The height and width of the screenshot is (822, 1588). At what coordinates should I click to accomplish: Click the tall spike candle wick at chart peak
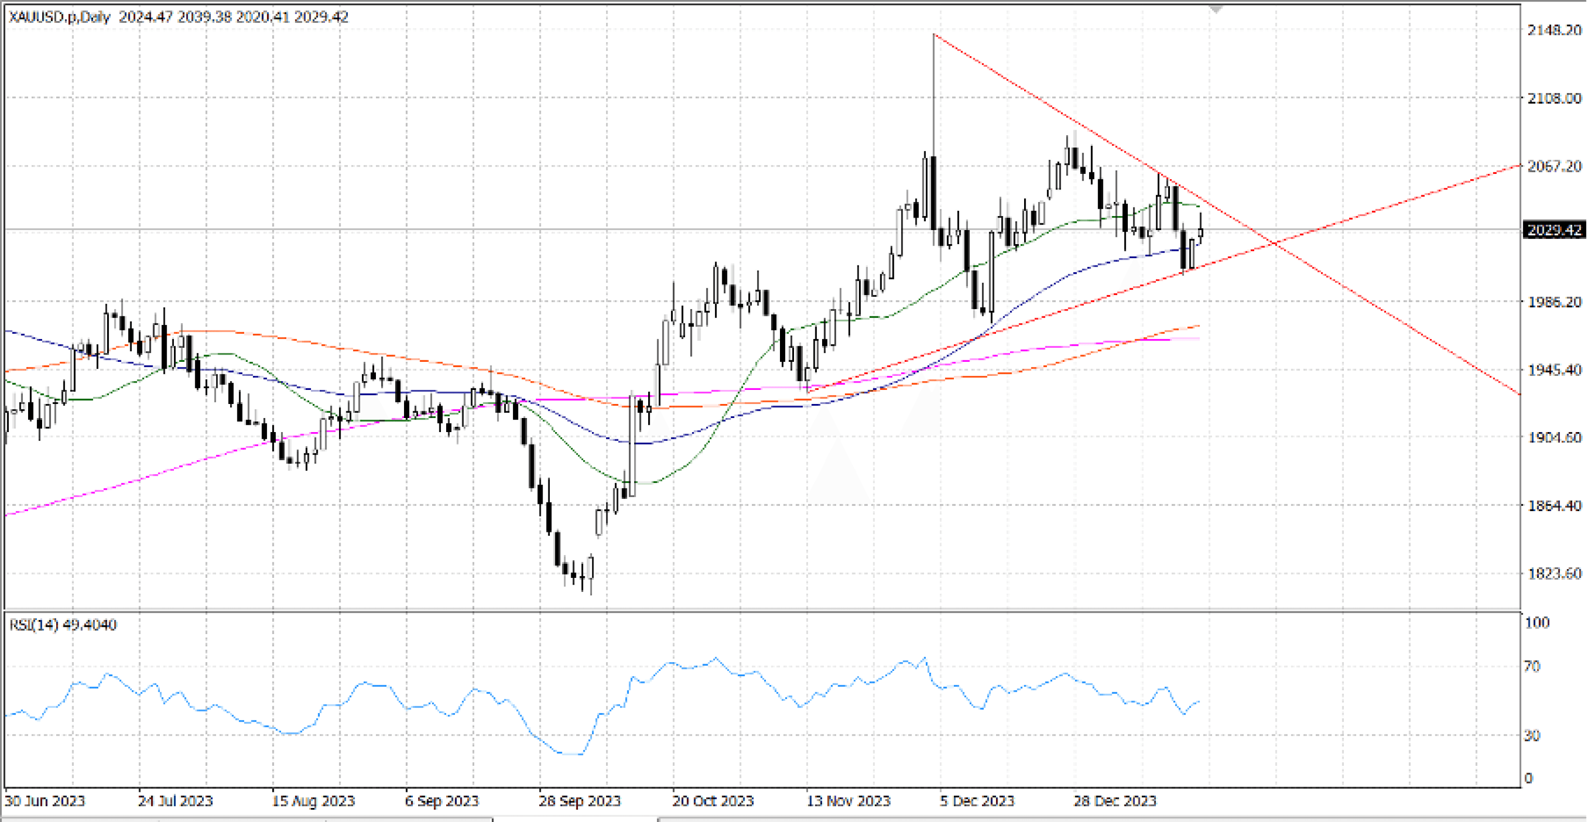pos(934,93)
